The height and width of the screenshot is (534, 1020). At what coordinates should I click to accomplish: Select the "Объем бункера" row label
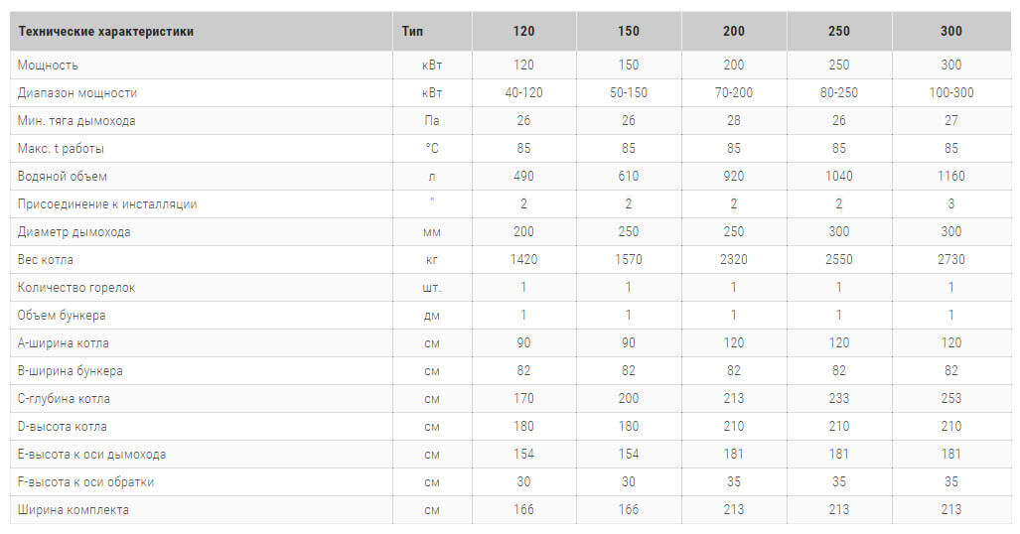[62, 315]
